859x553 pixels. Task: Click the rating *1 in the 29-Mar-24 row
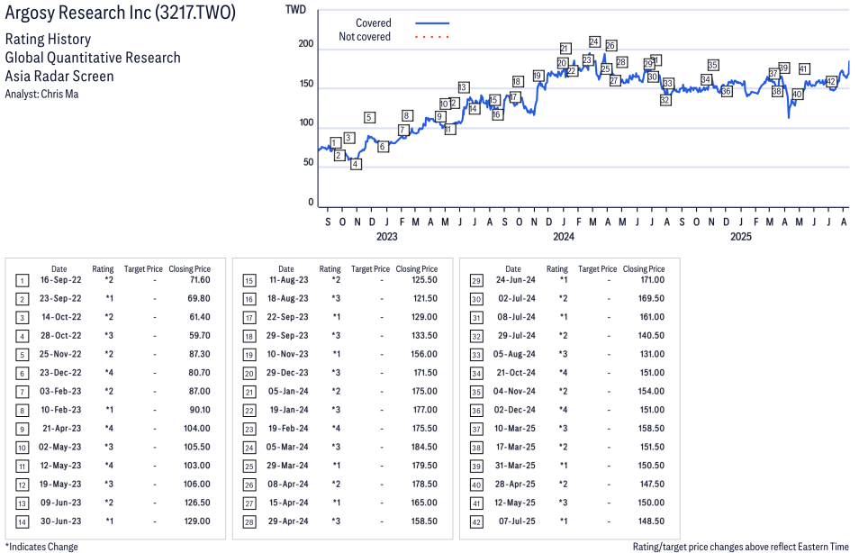point(336,466)
